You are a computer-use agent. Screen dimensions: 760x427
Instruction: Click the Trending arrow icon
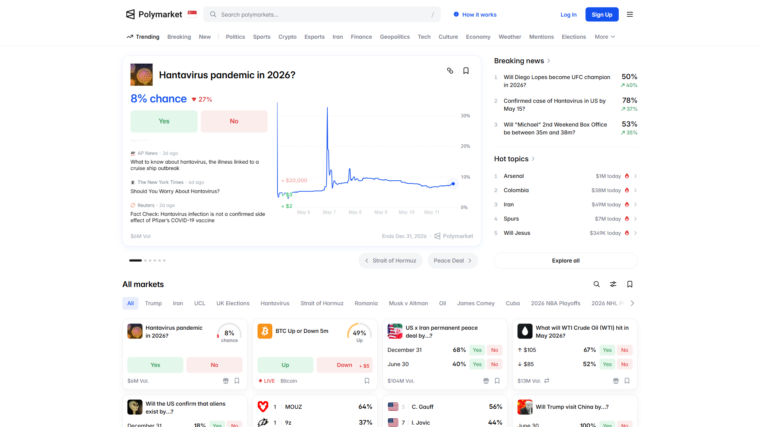130,37
